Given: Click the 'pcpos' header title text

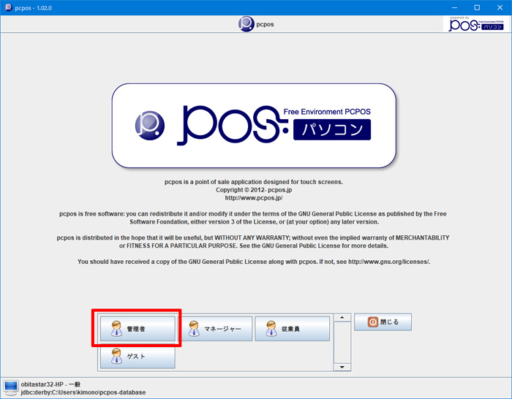Looking at the screenshot, I should coord(265,24).
